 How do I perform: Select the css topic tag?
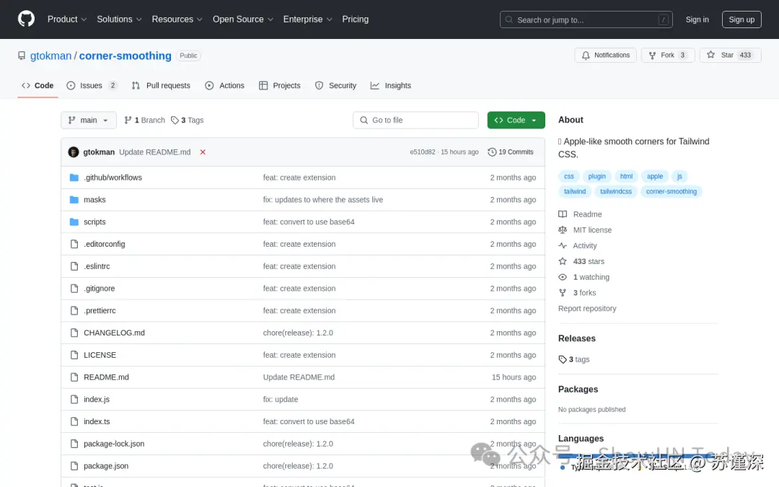pyautogui.click(x=569, y=177)
